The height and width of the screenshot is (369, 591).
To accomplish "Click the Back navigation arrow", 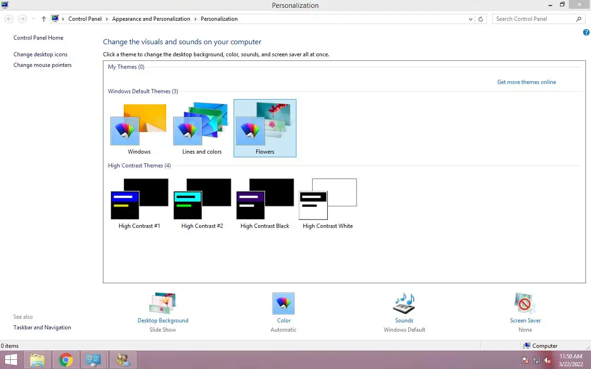I will (9, 19).
